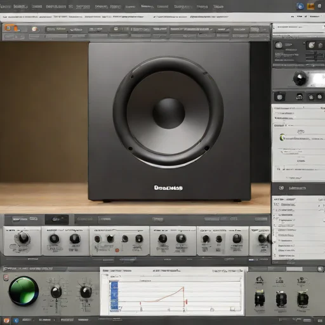This screenshot has width=325, height=325.
Task: Click the camera-shaped icon in the right panel icon row
Action: tap(299, 97)
